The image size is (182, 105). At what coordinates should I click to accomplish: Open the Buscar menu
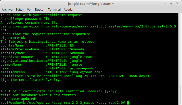click(x=40, y=9)
